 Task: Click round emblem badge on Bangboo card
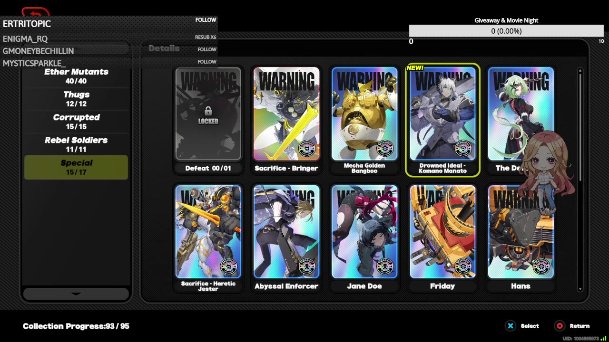[385, 148]
